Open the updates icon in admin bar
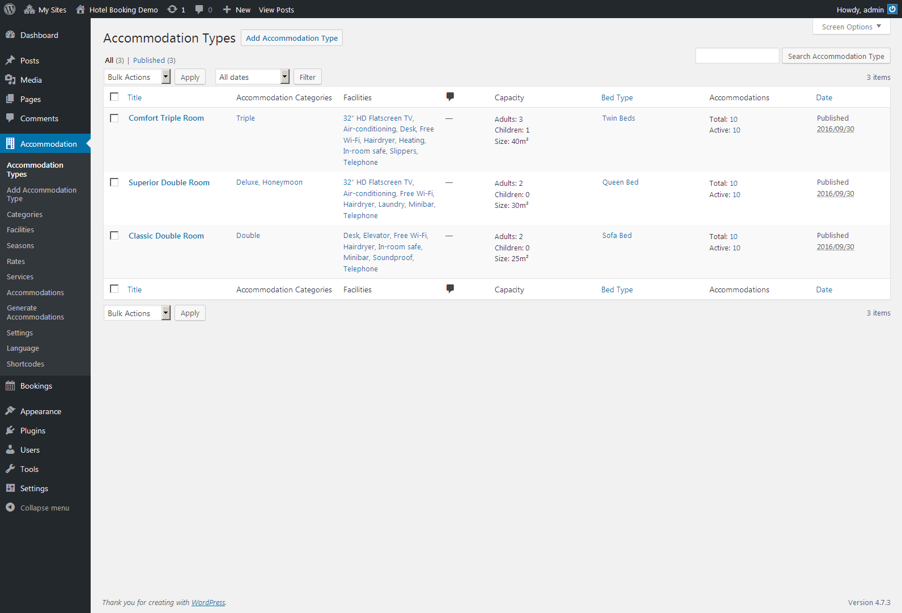 tap(173, 10)
